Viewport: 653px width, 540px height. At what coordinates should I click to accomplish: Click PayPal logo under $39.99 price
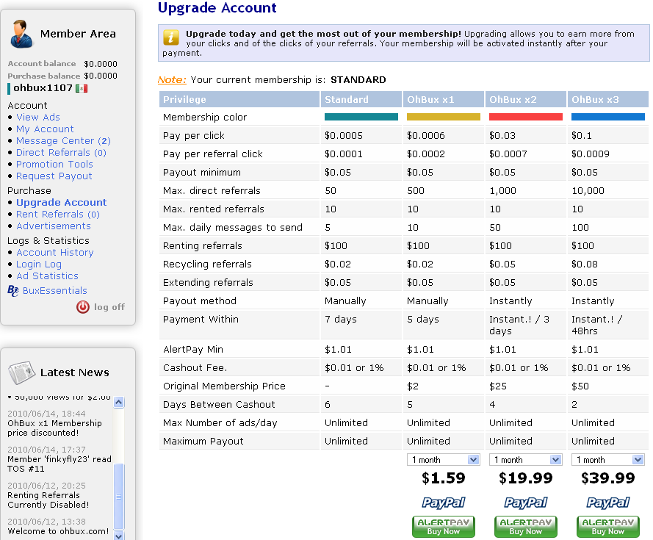[607, 503]
